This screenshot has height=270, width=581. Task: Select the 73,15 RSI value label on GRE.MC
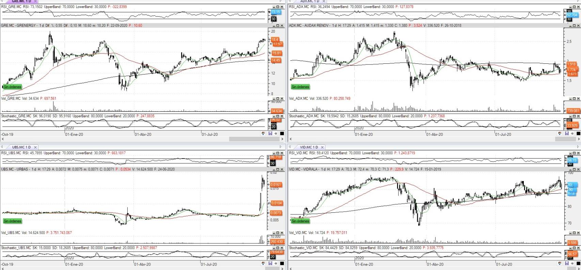[276, 12]
